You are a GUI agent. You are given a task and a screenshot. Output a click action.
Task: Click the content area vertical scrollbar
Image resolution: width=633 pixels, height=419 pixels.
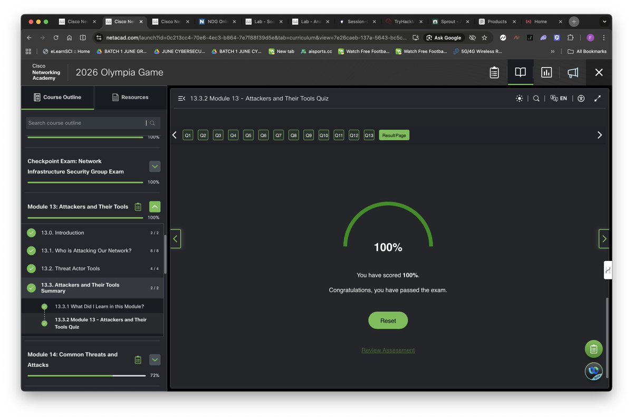(607, 337)
